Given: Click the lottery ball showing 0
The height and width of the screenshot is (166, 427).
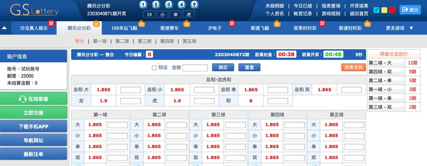Looking at the screenshot, I should tap(169, 5).
